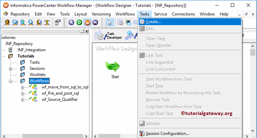257x138 pixels.
Task: Select the green Start arrow task
Action: pos(113,66)
